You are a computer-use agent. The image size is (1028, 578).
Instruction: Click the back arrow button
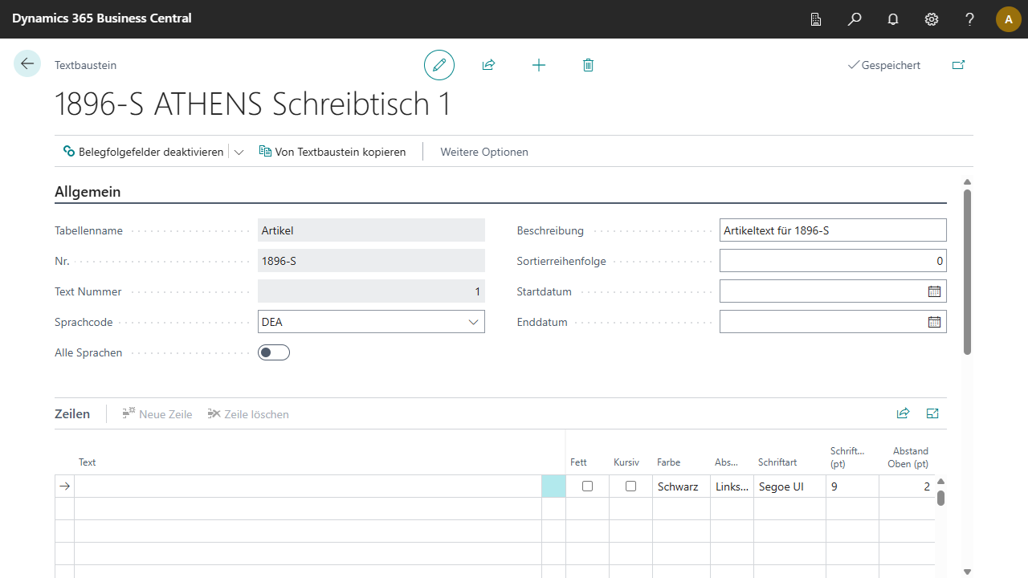click(x=27, y=64)
